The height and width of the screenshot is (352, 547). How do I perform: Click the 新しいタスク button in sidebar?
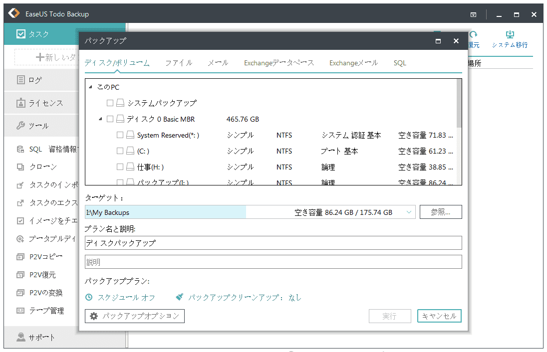(46, 57)
